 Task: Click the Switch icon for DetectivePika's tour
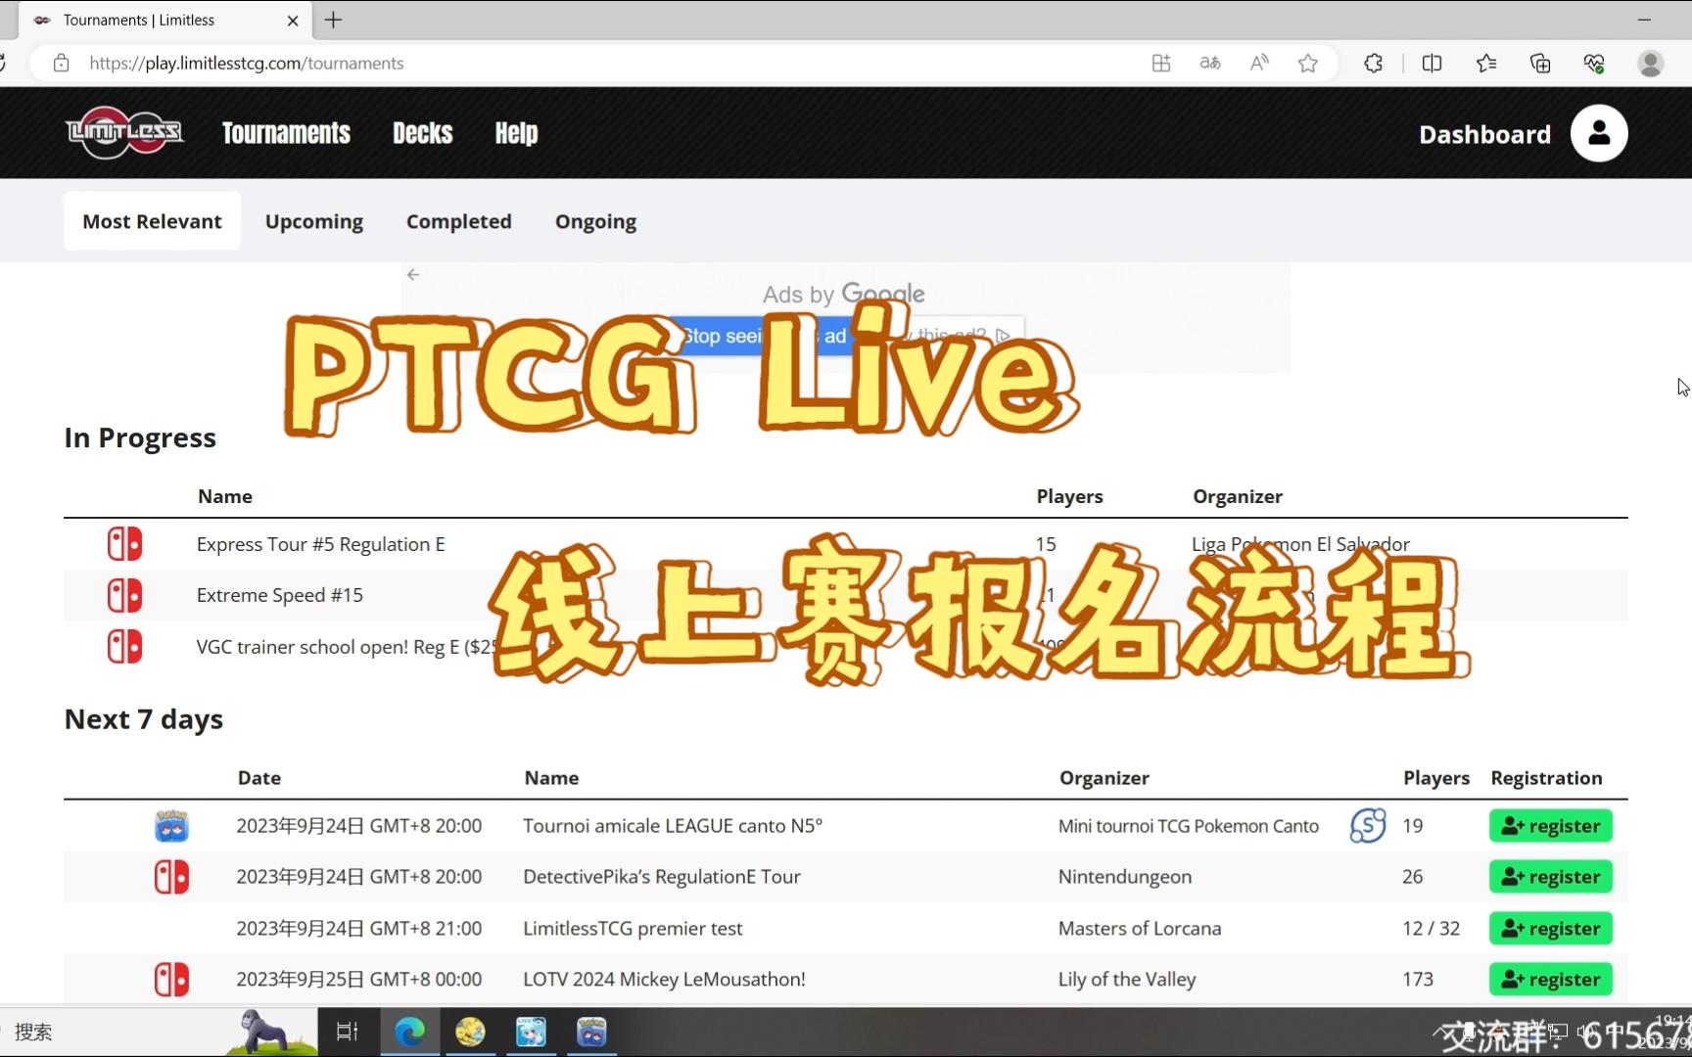(x=171, y=877)
